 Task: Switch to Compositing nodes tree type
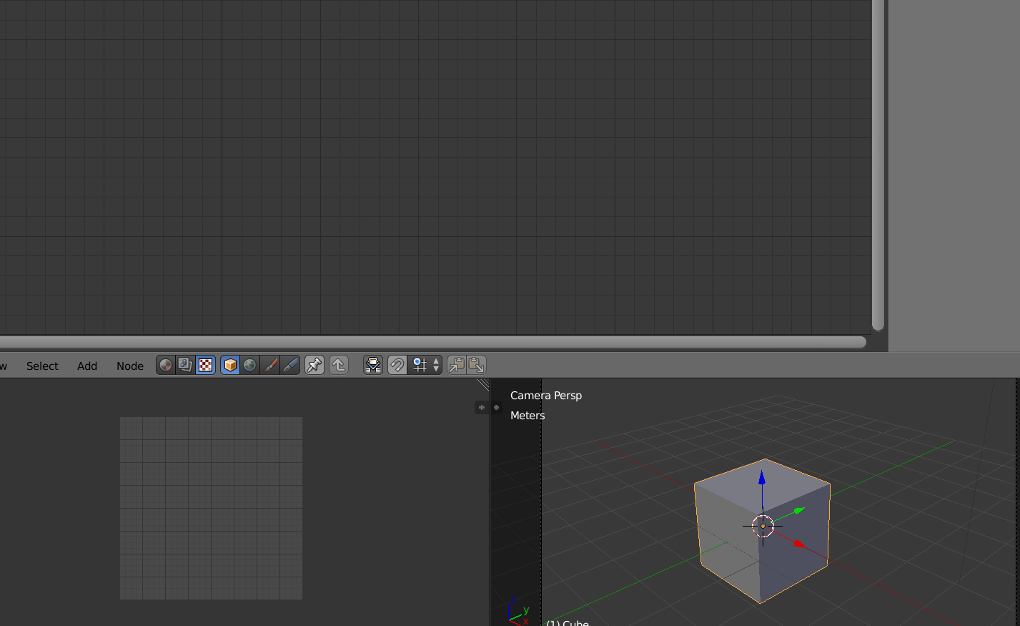pyautogui.click(x=186, y=365)
